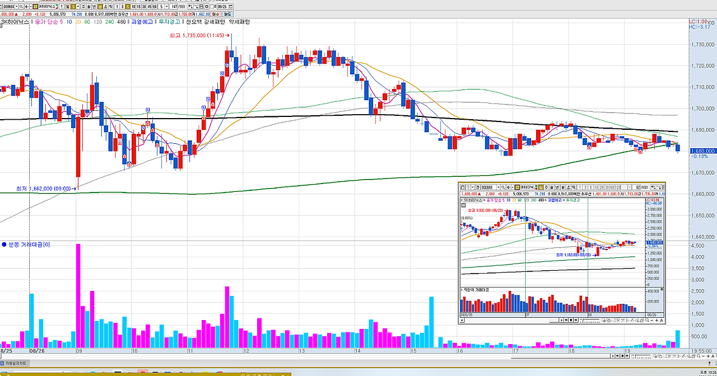
Task: Click the 투자경고 indicator label on main chart
Action: [169, 21]
